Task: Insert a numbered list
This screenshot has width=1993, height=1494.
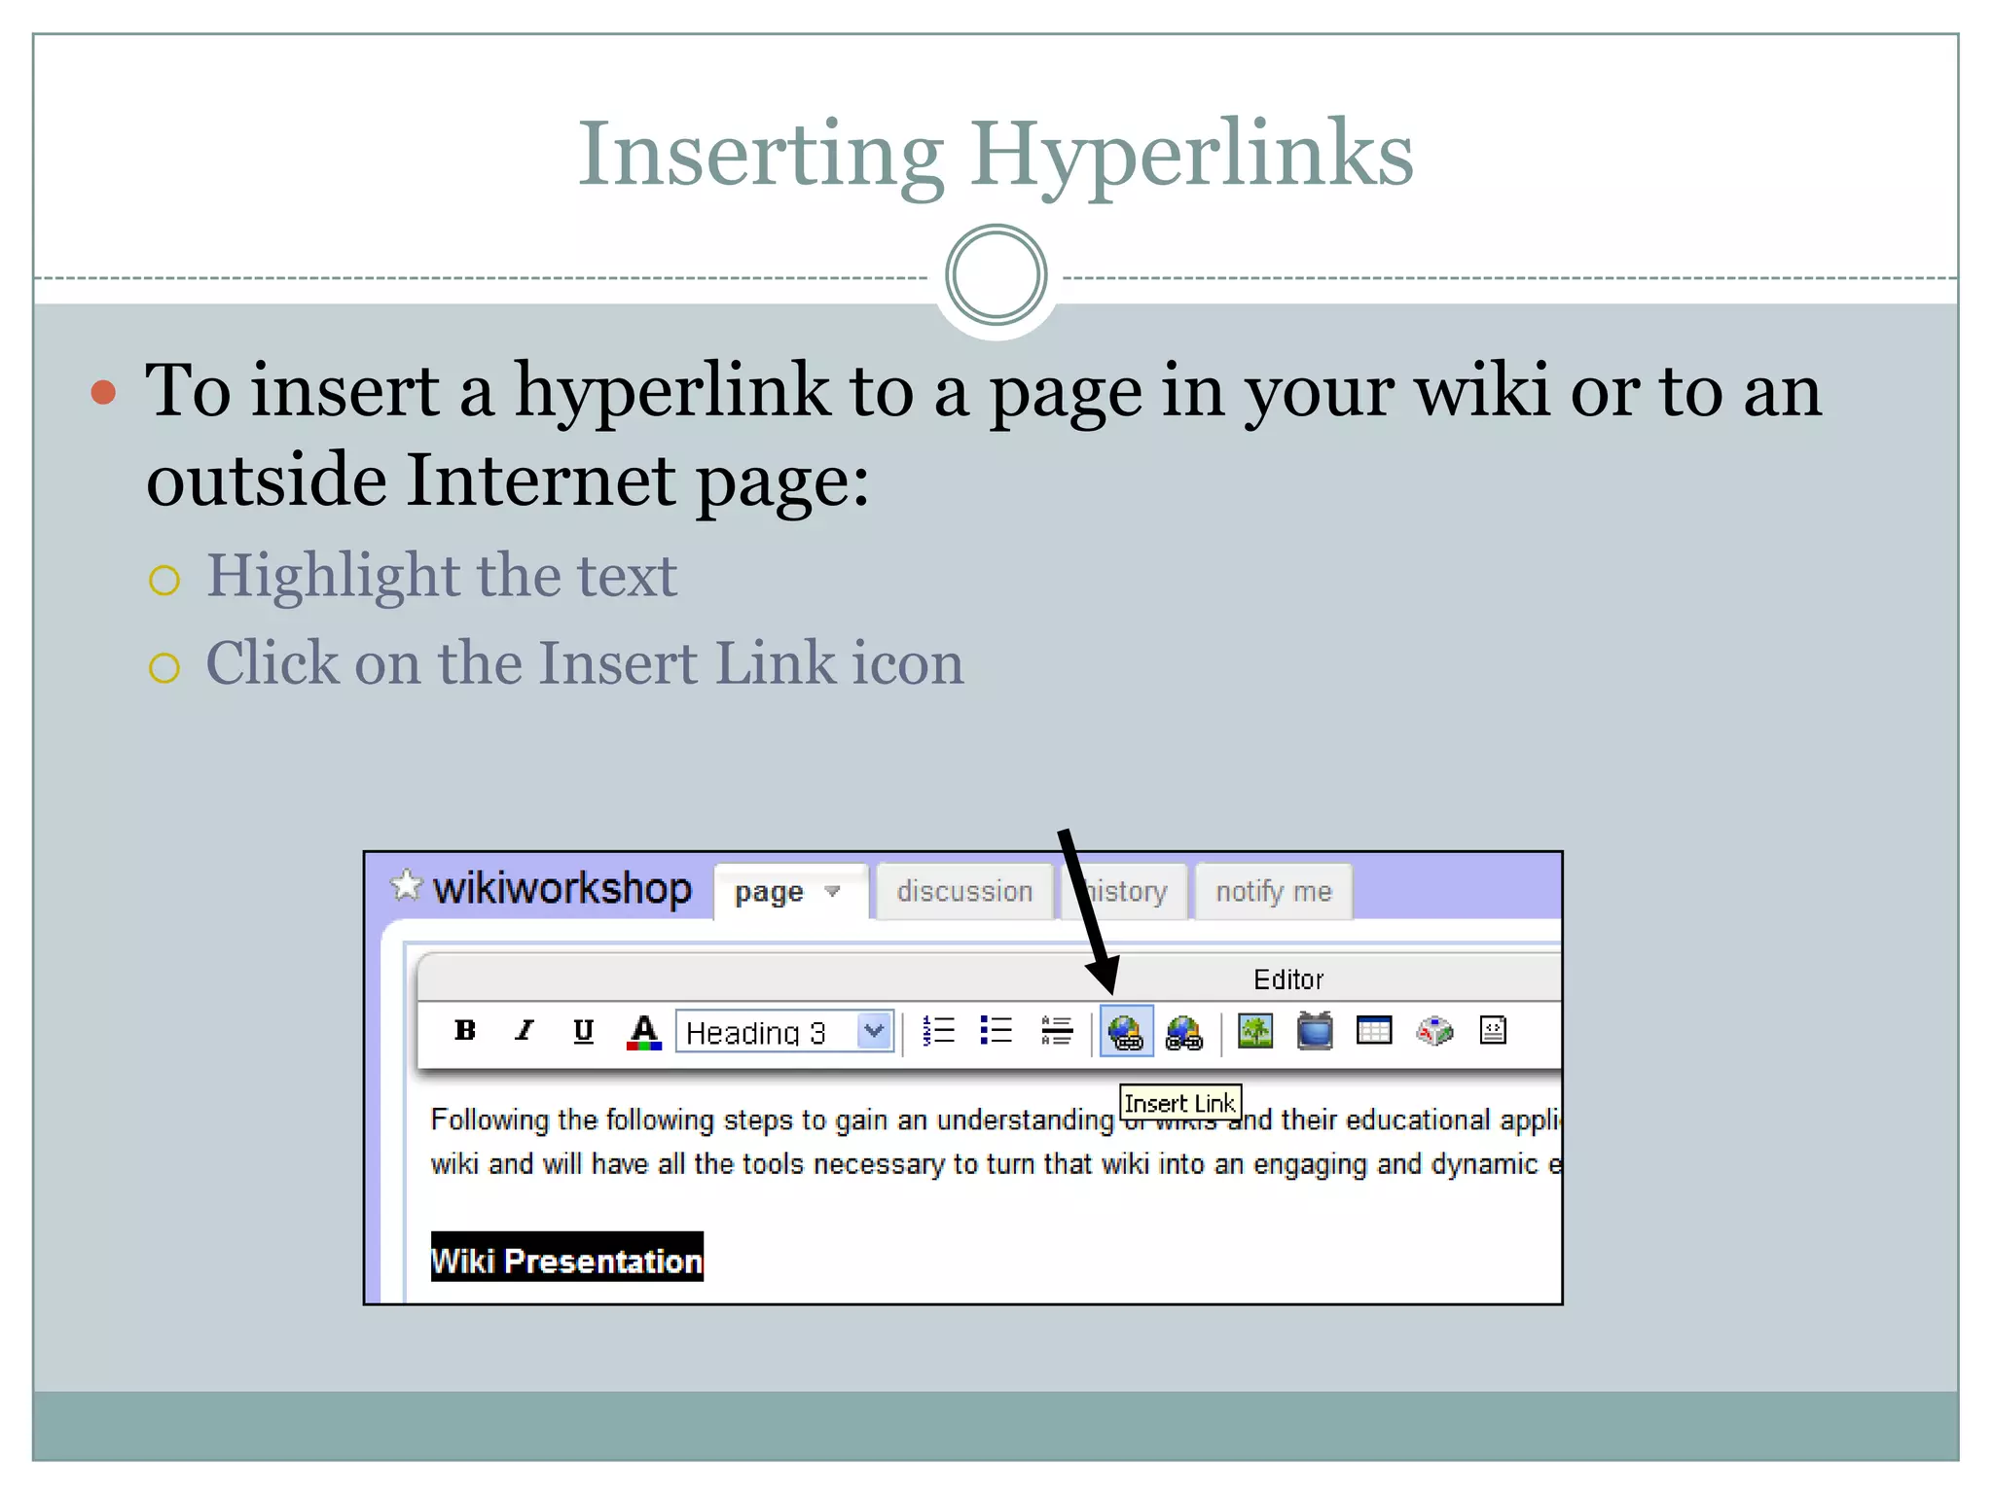Action: [x=939, y=1031]
